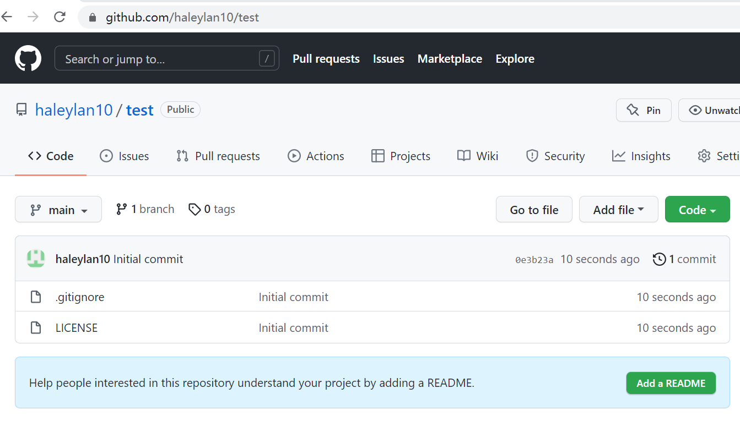Focus the Search or jump to field

pyautogui.click(x=160, y=59)
